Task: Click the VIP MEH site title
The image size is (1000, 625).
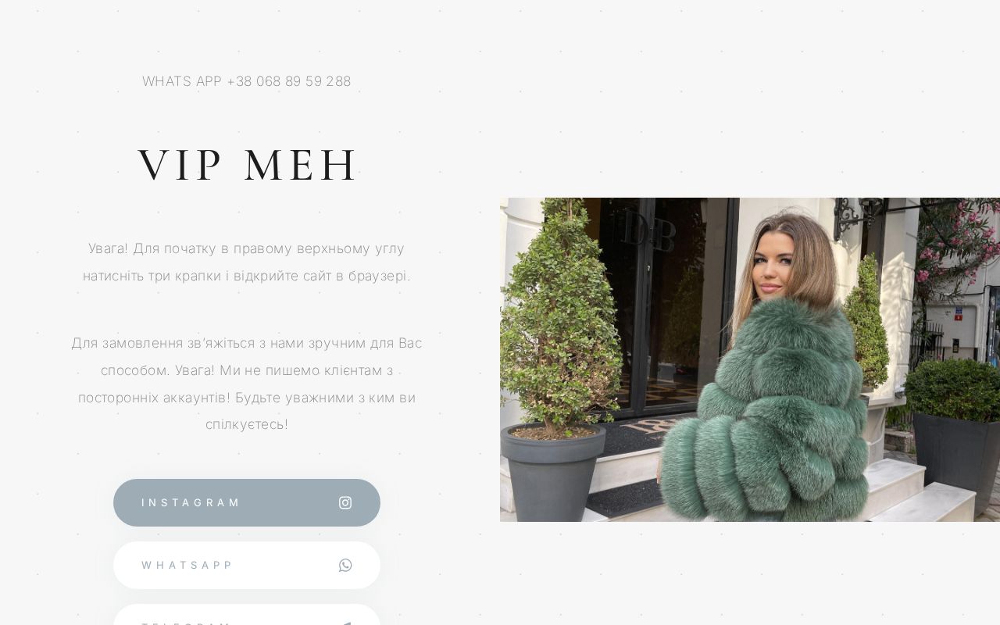Action: (x=248, y=165)
